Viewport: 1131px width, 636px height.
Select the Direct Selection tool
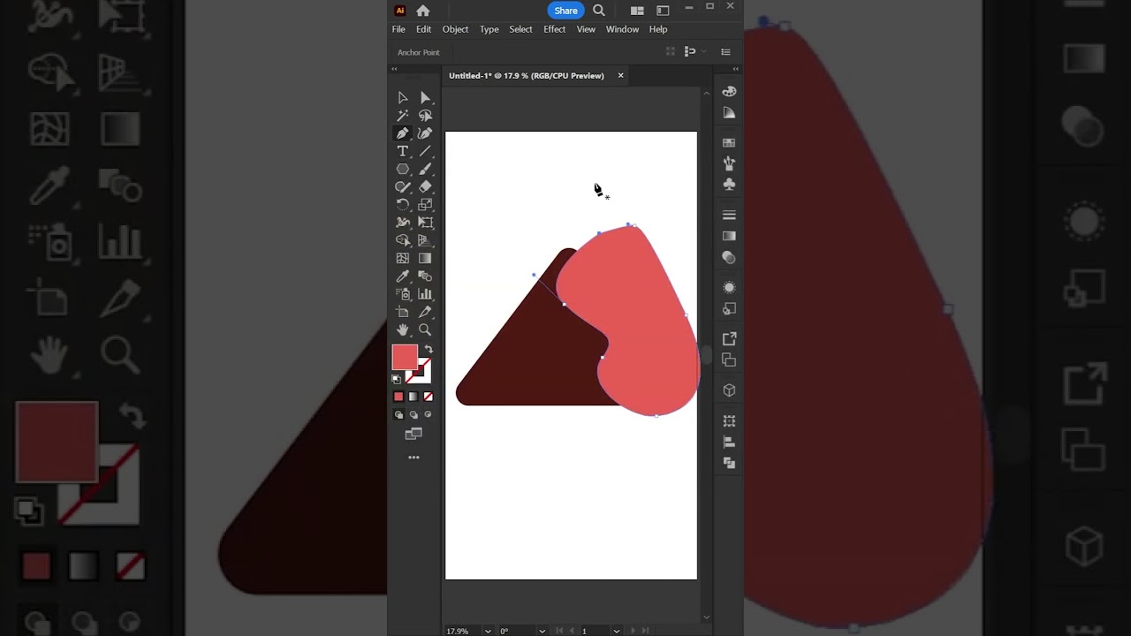(425, 98)
